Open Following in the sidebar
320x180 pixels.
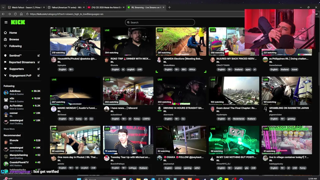pyautogui.click(x=15, y=46)
